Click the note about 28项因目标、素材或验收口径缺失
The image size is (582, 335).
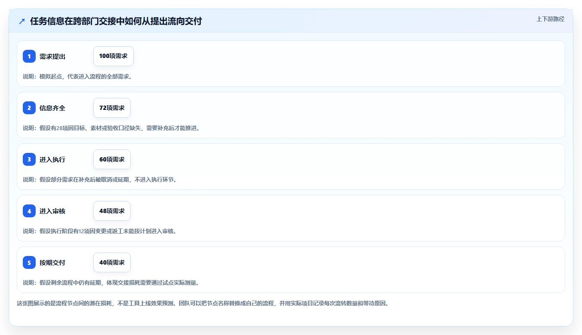click(112, 128)
